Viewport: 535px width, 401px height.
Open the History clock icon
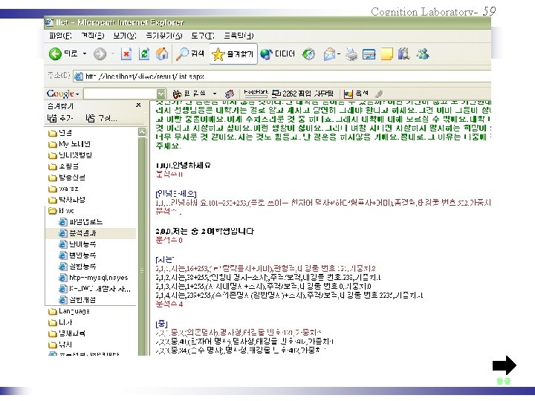(x=309, y=54)
